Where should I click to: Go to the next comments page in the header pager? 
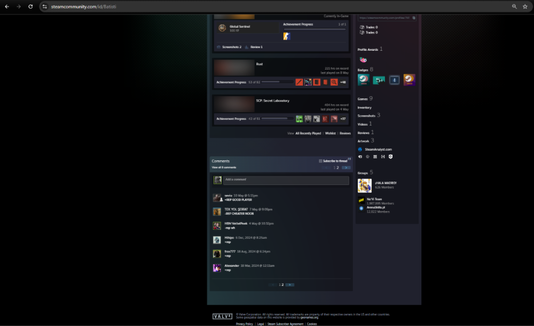tap(346, 168)
